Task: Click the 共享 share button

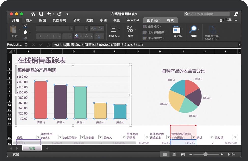Action: point(226,20)
